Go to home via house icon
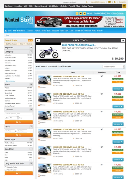 [6, 31]
